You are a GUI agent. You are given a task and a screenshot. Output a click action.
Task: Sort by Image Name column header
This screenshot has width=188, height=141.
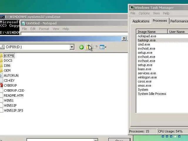click(152, 32)
